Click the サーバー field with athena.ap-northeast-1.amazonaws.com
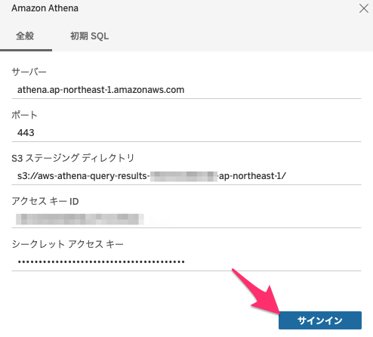The image size is (373, 337). (186, 90)
